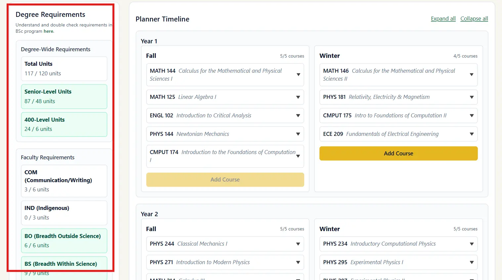The height and width of the screenshot is (280, 502).
Task: Expand the CMPUT 175 course arrow
Action: 472,116
